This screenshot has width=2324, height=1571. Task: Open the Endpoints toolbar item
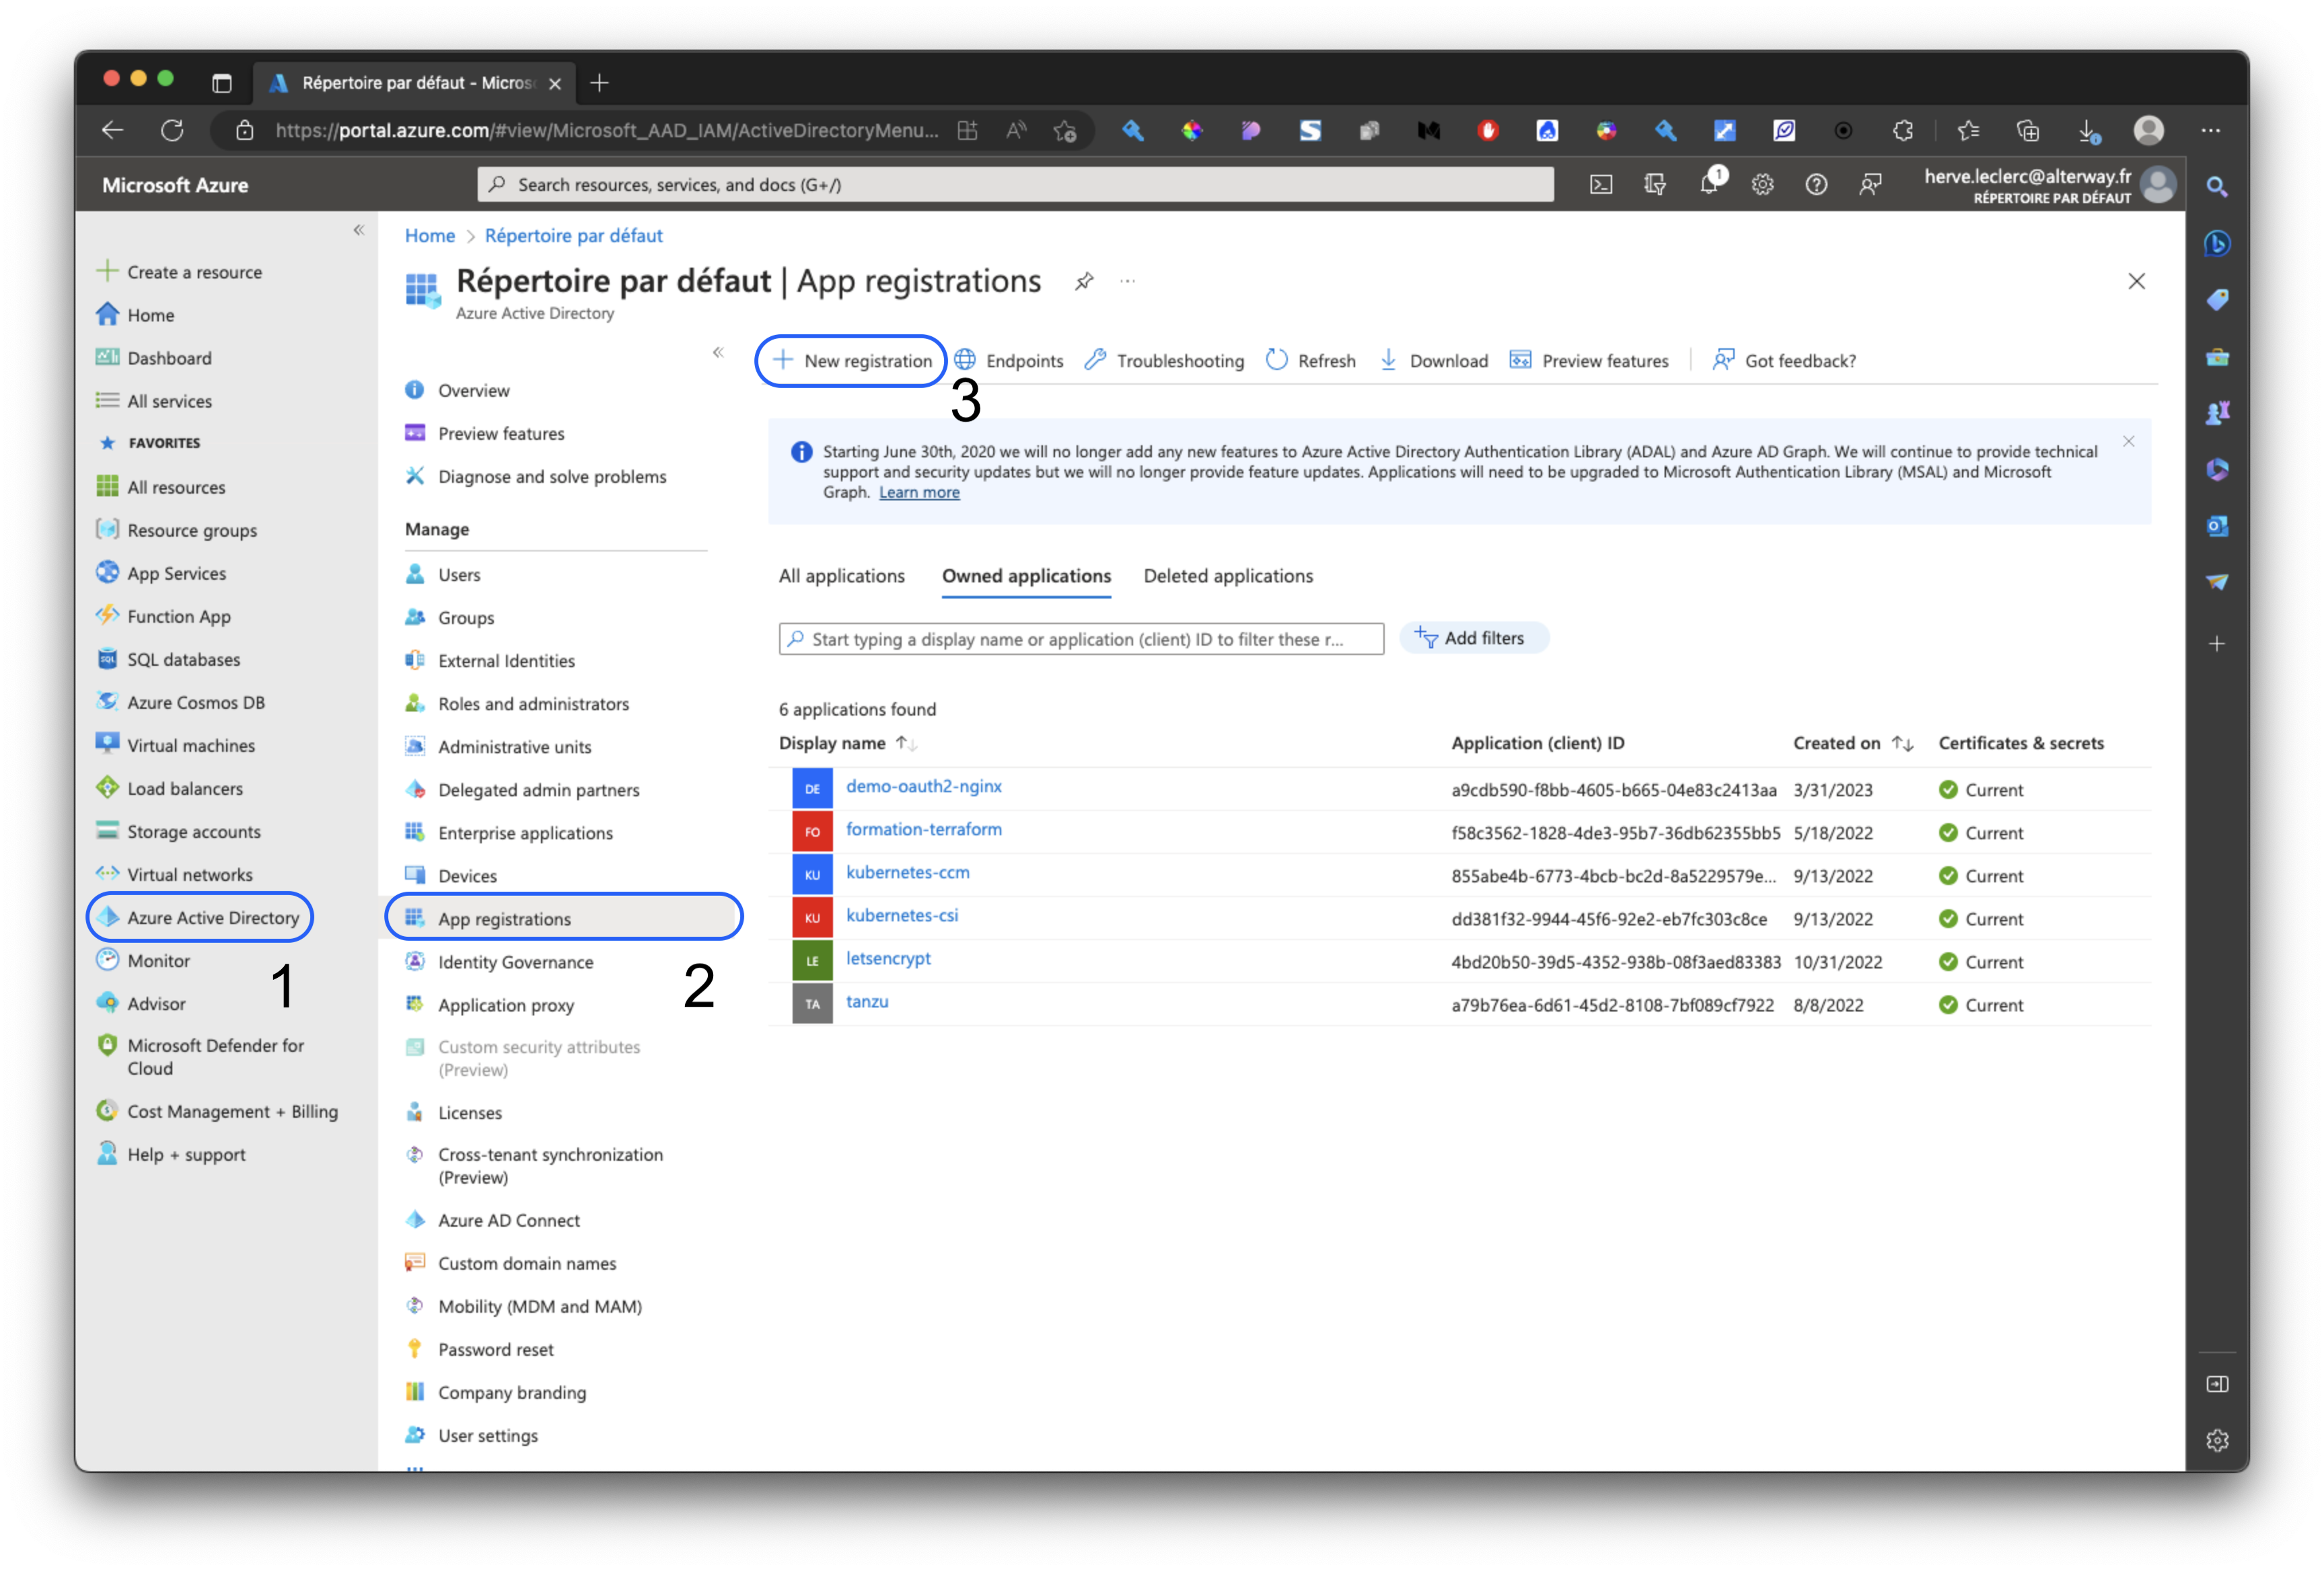tap(1008, 360)
